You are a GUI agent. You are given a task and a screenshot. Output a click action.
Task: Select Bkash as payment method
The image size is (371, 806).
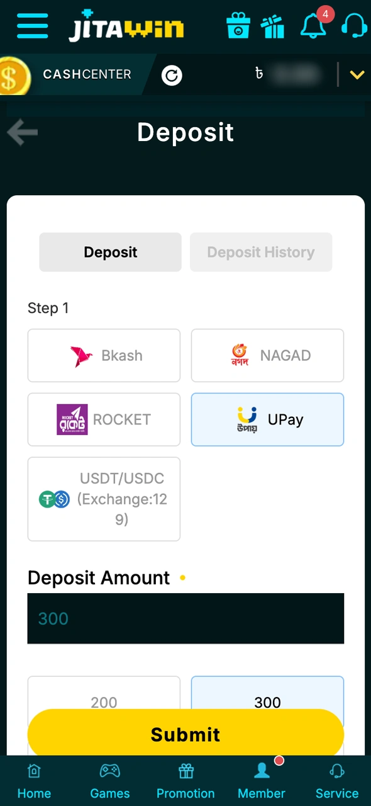point(104,355)
